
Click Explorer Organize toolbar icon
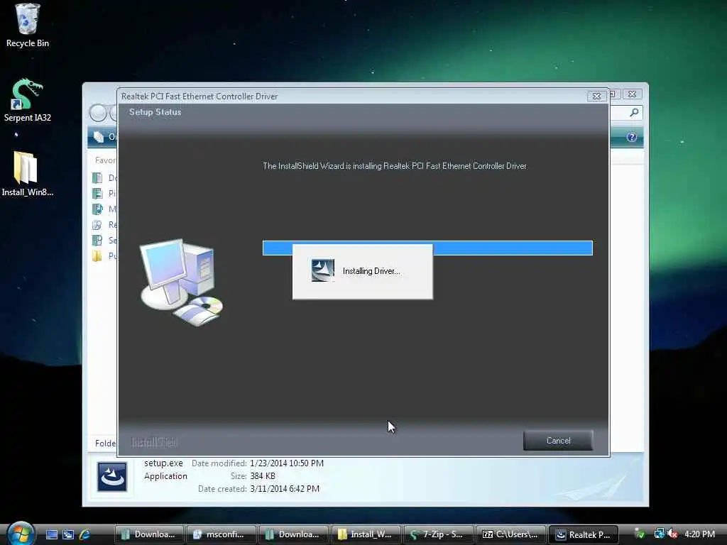click(99, 137)
